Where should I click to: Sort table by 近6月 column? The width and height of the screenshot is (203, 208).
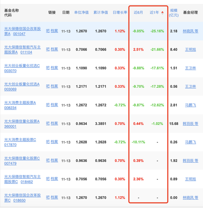coord(138,13)
